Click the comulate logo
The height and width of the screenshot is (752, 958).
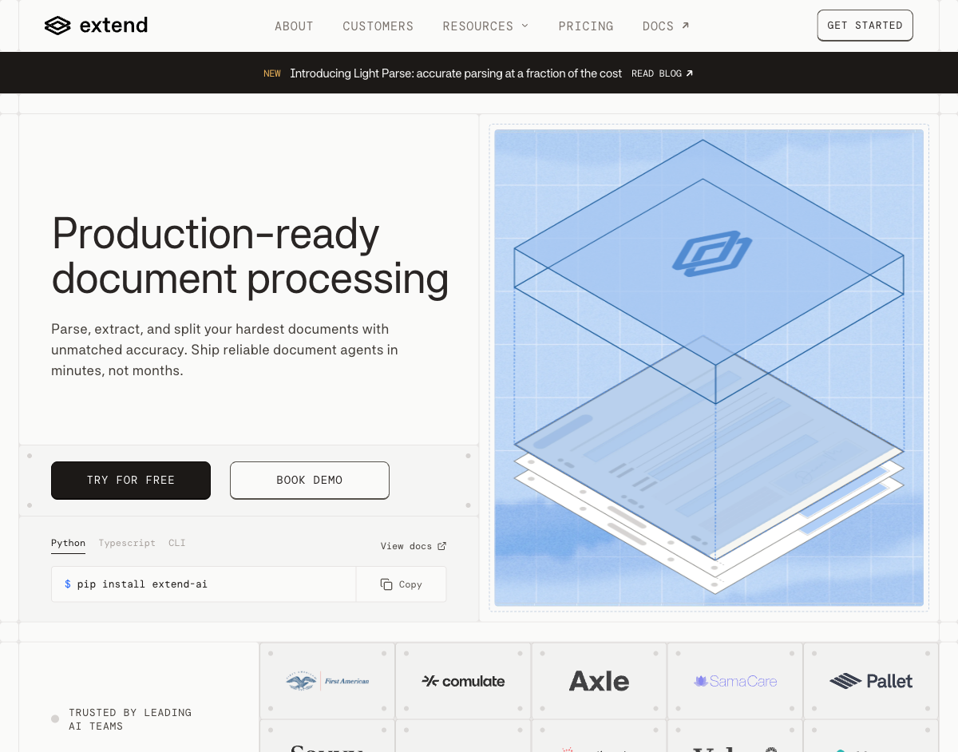(463, 681)
